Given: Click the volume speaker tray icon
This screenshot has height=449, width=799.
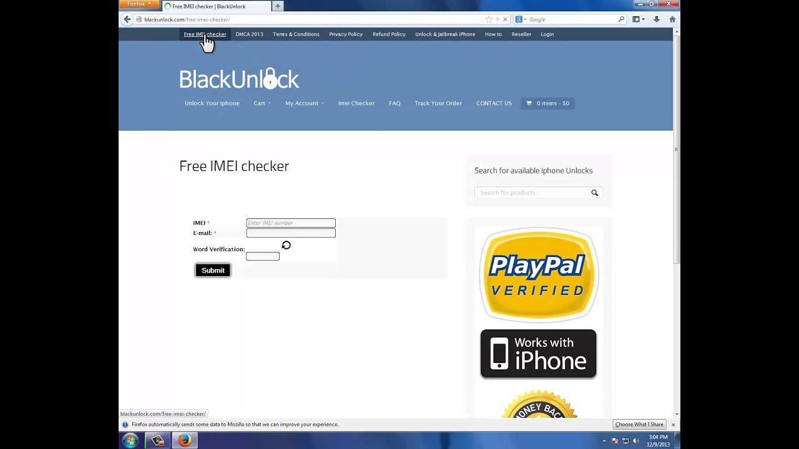Looking at the screenshot, I should click(x=636, y=441).
